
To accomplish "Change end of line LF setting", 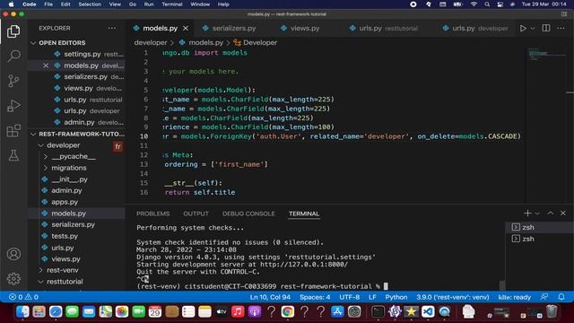I will [x=372, y=297].
